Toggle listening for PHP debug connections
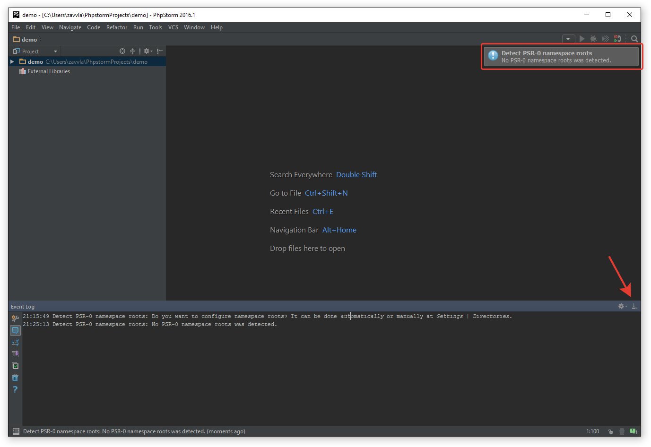 (617, 39)
